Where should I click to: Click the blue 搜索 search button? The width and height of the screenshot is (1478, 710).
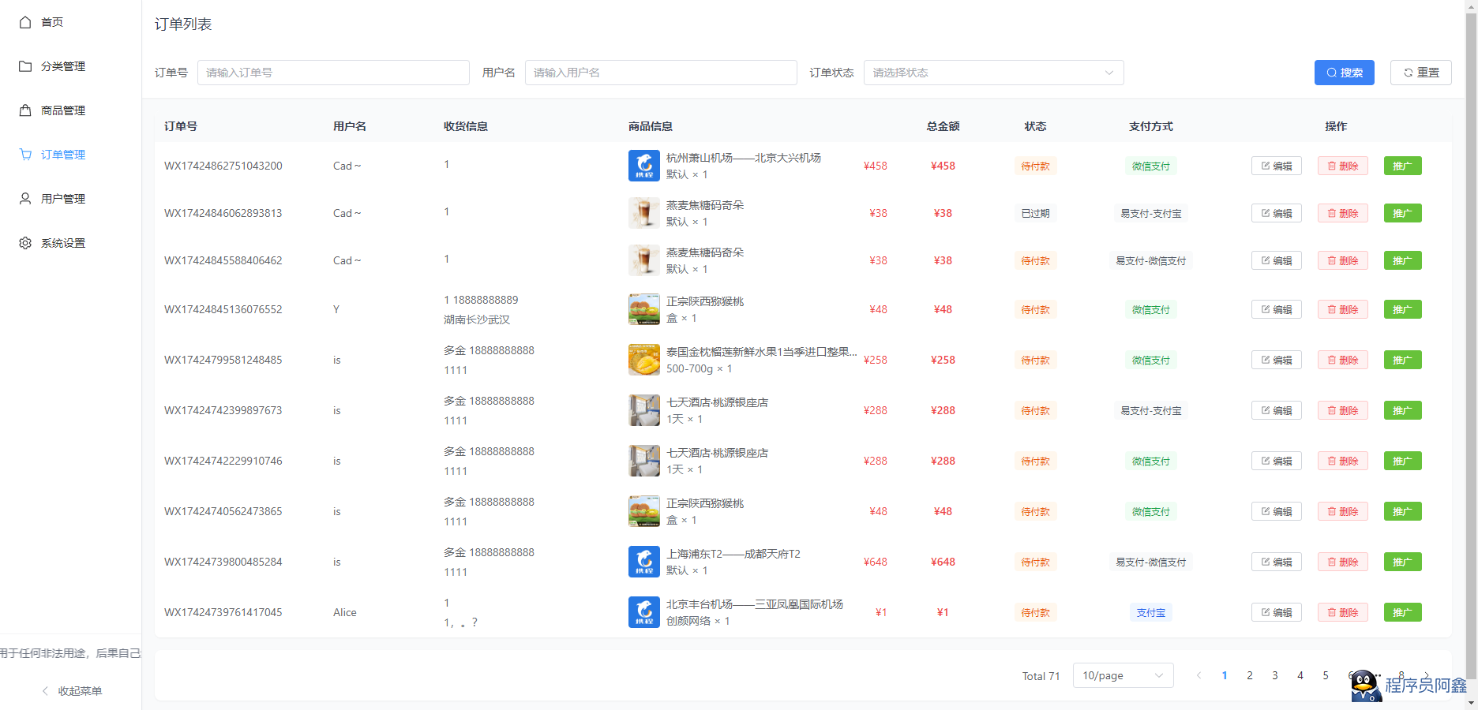[1344, 73]
